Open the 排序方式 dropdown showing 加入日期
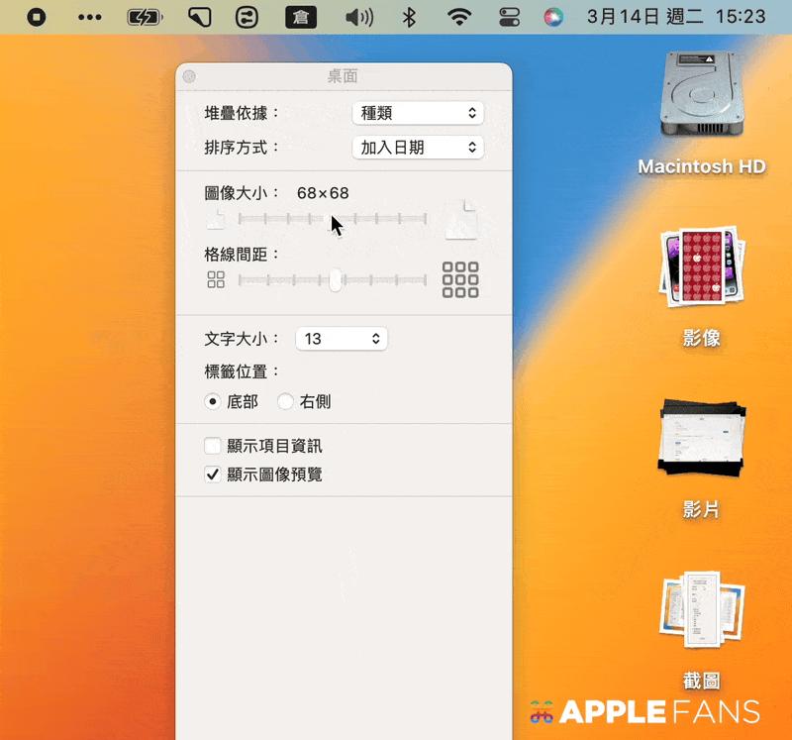This screenshot has height=740, width=792. 418,148
